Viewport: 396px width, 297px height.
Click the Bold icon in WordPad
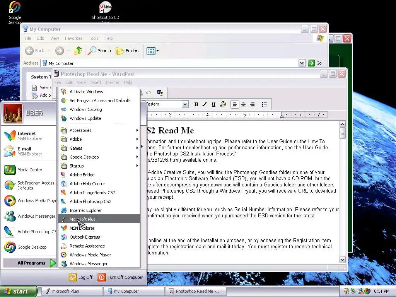point(196,104)
